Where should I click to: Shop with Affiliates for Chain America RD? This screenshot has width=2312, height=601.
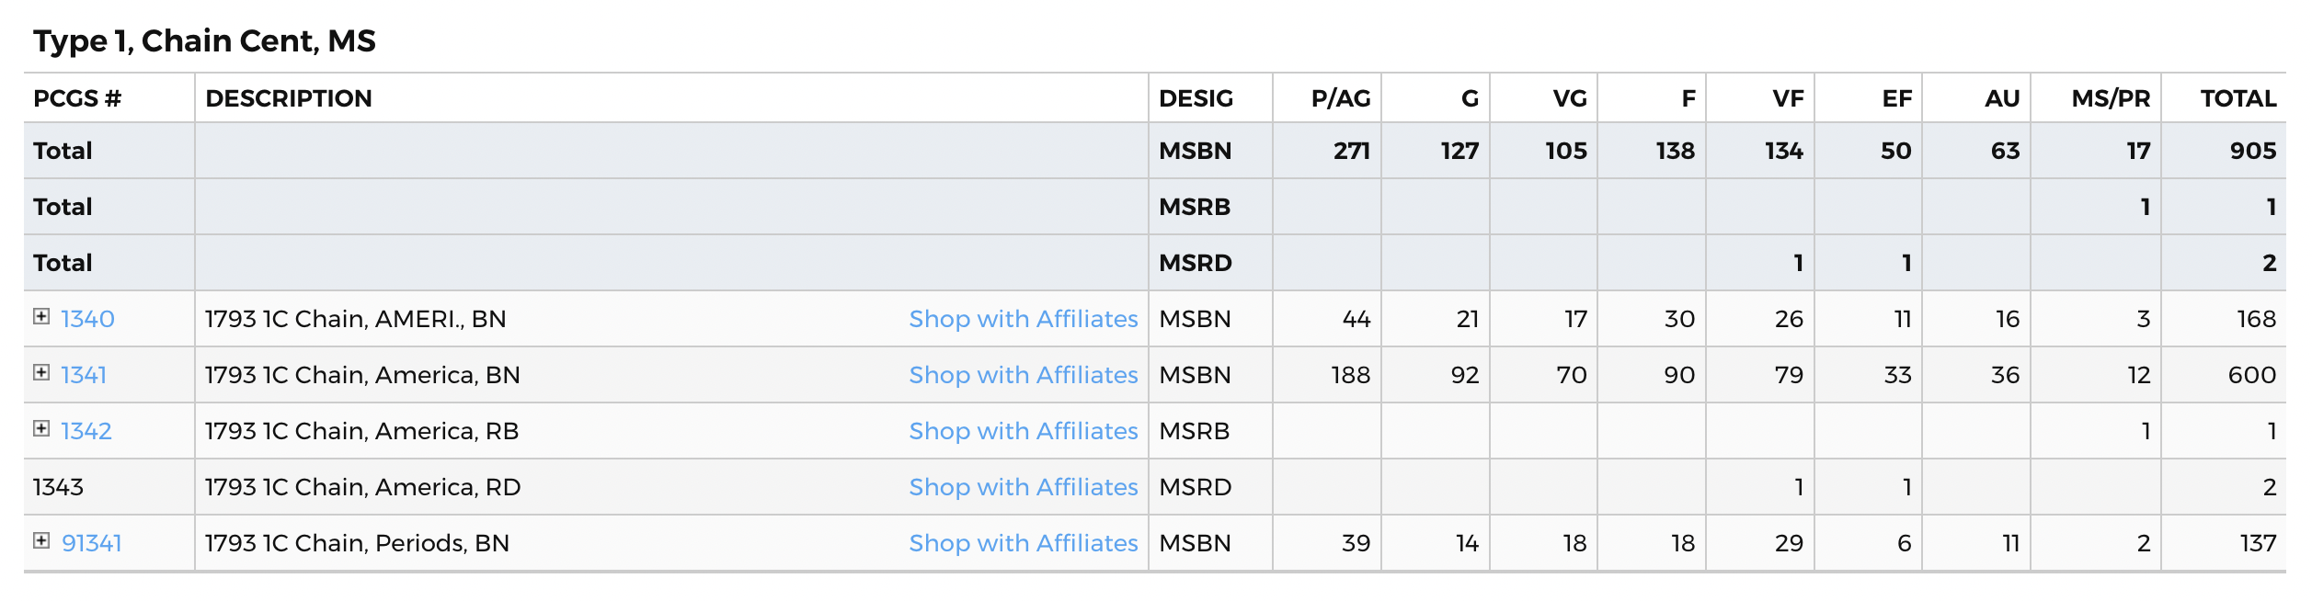click(1023, 487)
